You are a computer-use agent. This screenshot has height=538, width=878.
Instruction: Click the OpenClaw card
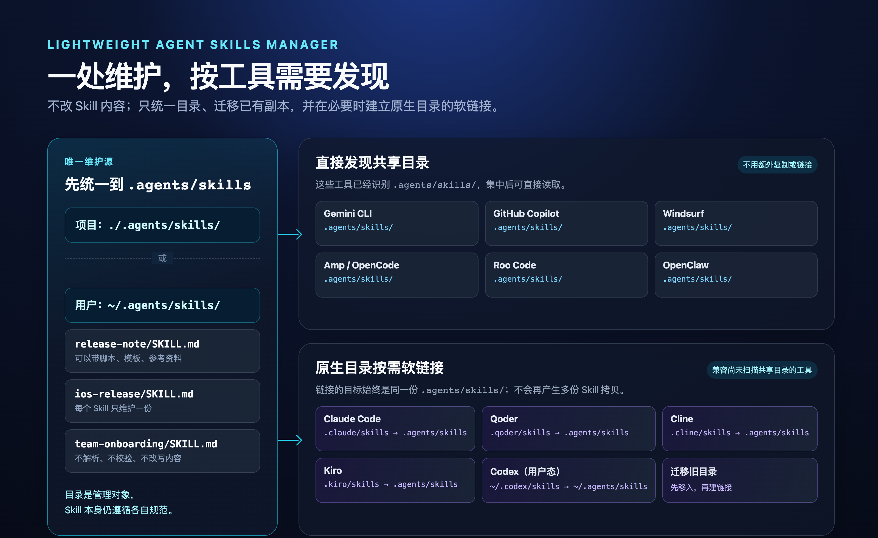click(736, 275)
